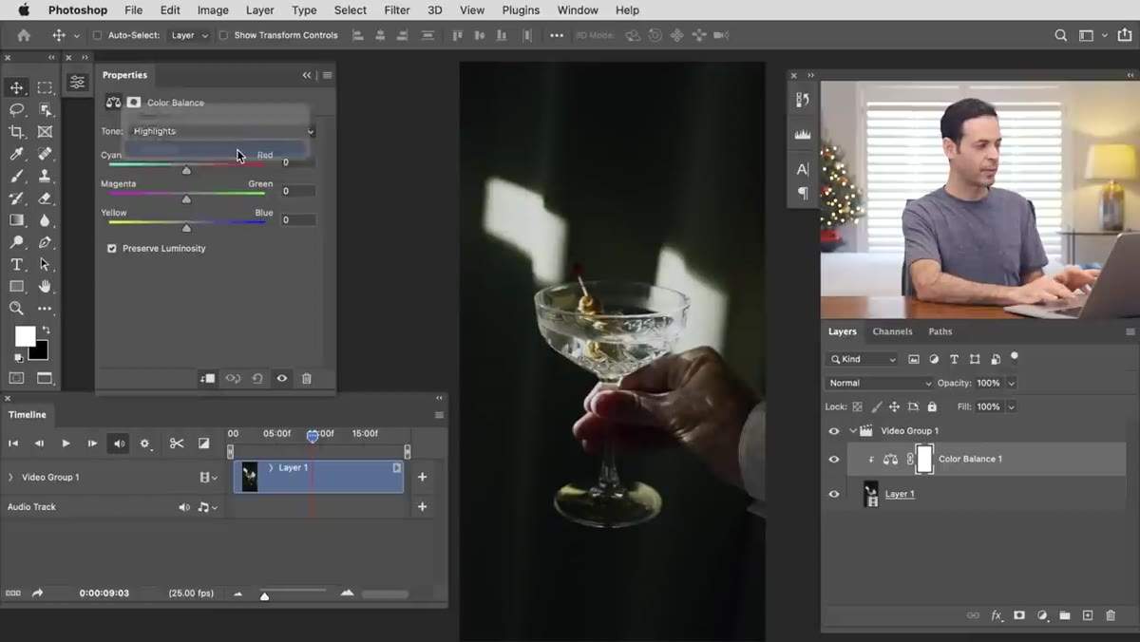Screen dimensions: 1140x642
Task: Select the Dodge tool
Action: (16, 242)
